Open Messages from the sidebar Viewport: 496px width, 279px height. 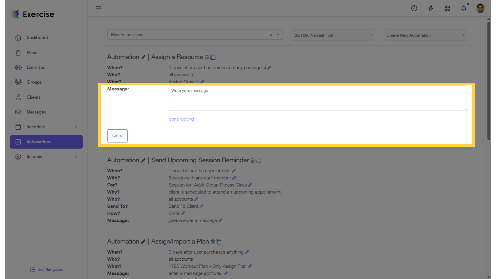click(x=36, y=112)
